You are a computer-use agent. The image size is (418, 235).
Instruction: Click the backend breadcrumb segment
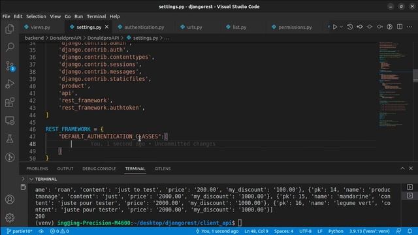34,38
